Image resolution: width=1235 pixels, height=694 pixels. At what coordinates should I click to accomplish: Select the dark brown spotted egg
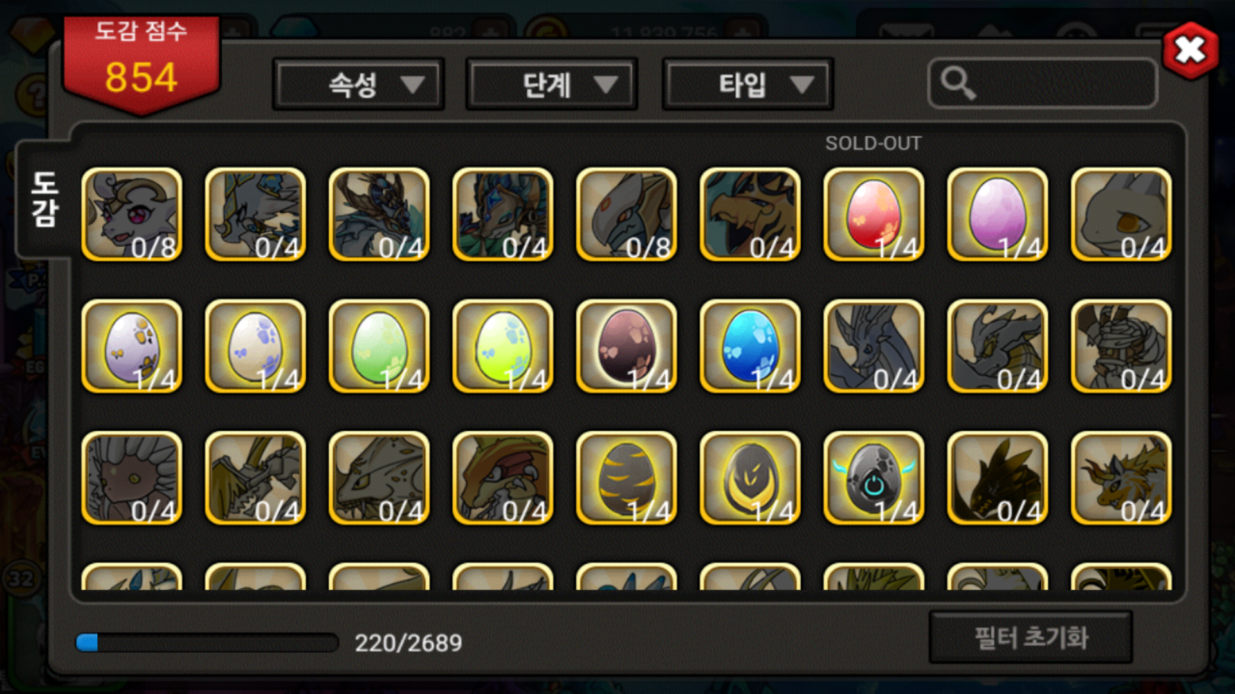pos(627,346)
